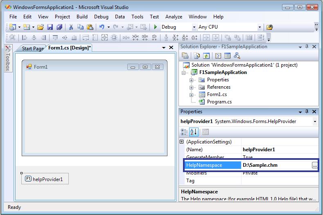Click the HelpNamespace value field D:\Sample.chm
Viewport: 323px width, 215px height.
coord(276,165)
